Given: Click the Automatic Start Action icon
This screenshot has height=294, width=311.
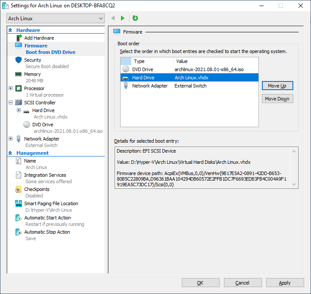Looking at the screenshot, I should [19, 218].
